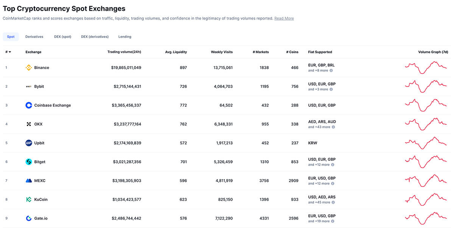Click the Bybit logo icon

click(29, 87)
